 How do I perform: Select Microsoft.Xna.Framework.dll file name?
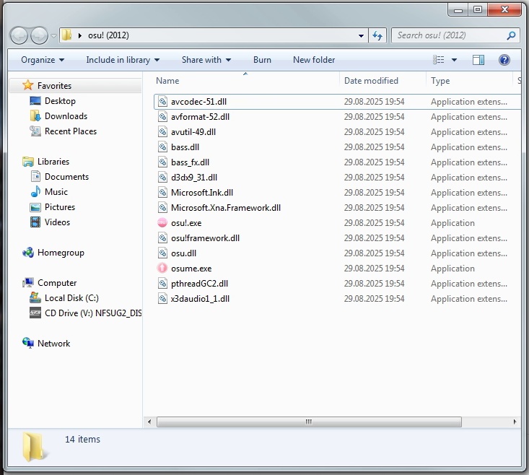point(226,208)
